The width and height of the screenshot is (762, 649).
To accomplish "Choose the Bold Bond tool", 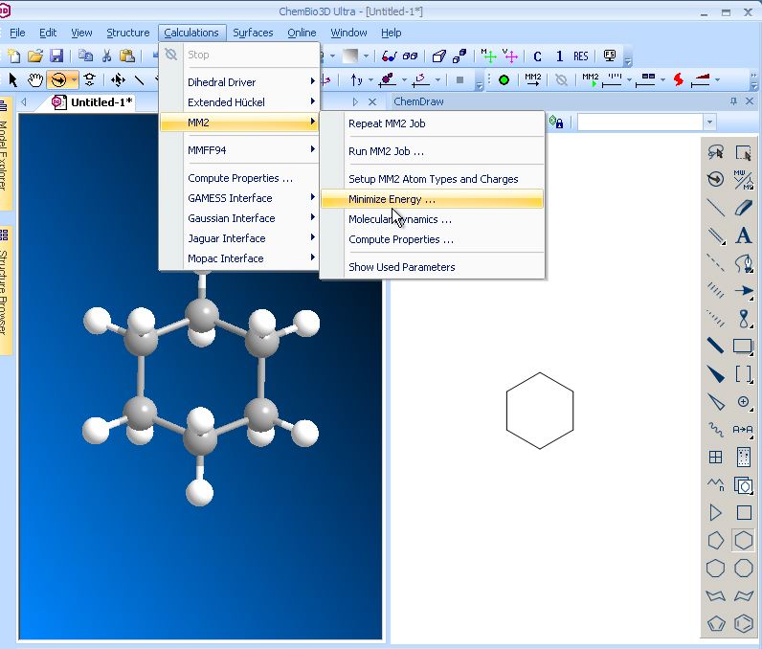I will (x=715, y=346).
